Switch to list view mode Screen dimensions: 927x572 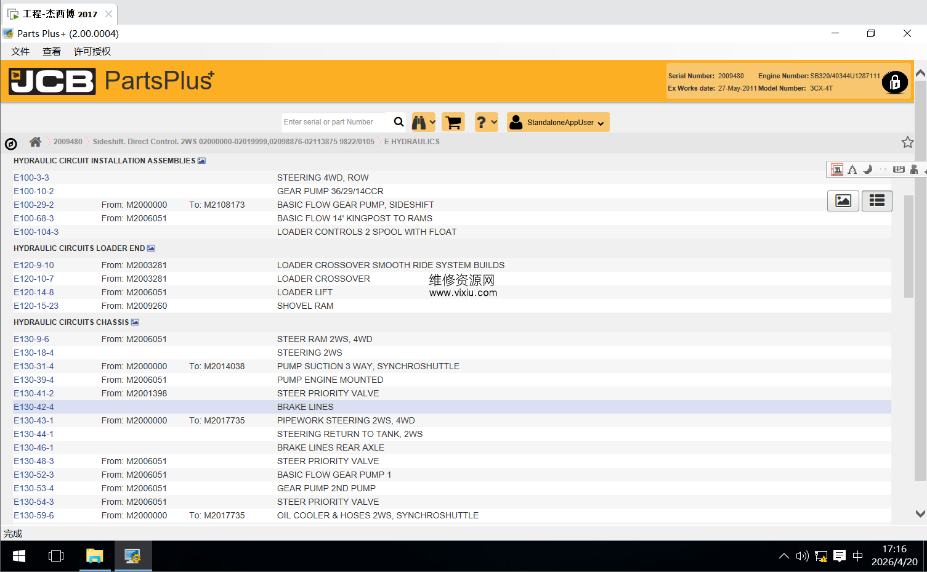pos(876,201)
